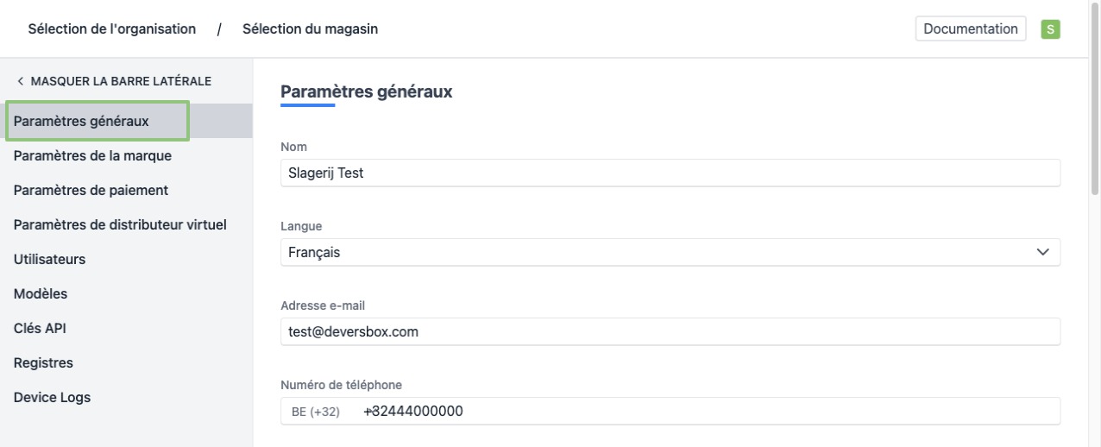1101x447 pixels.
Task: Open Paramètres généraux in the sidebar
Action: click(82, 121)
